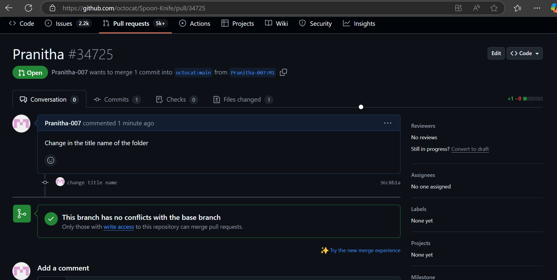The image size is (557, 280).
Task: Open the octocat:main base branch link
Action: click(193, 73)
